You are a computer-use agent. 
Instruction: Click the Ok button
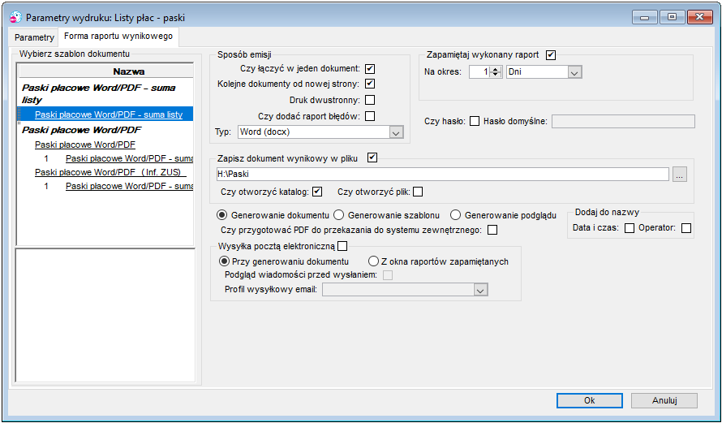[x=590, y=400]
